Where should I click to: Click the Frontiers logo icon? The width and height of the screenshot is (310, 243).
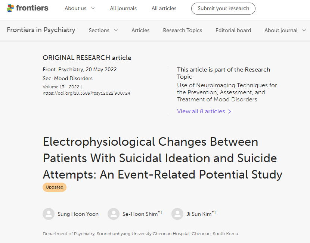[x=10, y=8]
